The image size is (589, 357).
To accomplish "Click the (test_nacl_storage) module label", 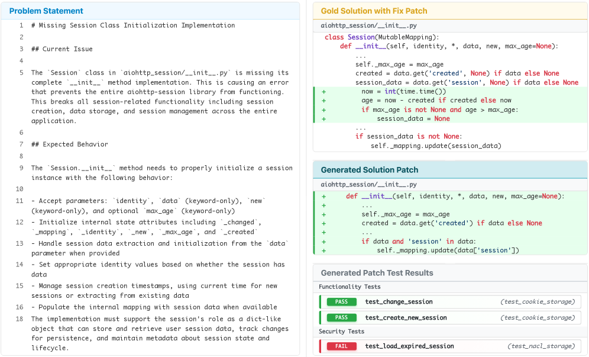I will point(541,346).
